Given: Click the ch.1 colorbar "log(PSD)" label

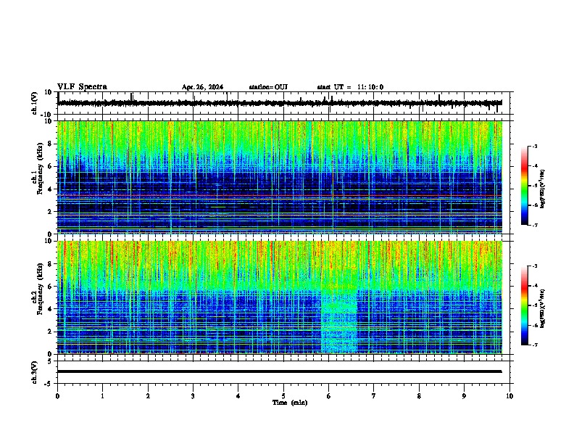Looking at the screenshot, I should (x=543, y=189).
